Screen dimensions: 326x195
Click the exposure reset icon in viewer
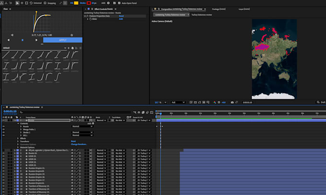(x=219, y=102)
